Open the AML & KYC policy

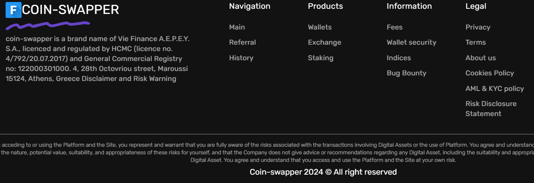tap(494, 89)
